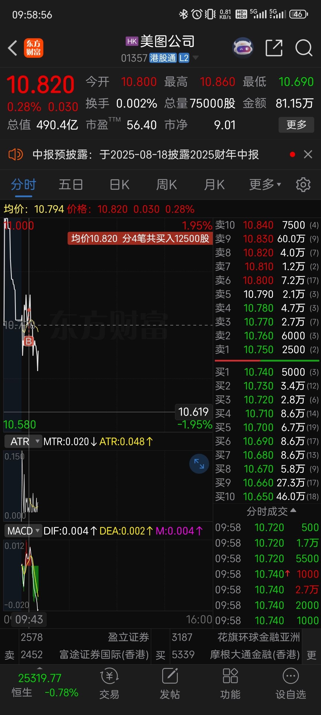
Task: Tap the L2 level badge
Action: (x=184, y=58)
